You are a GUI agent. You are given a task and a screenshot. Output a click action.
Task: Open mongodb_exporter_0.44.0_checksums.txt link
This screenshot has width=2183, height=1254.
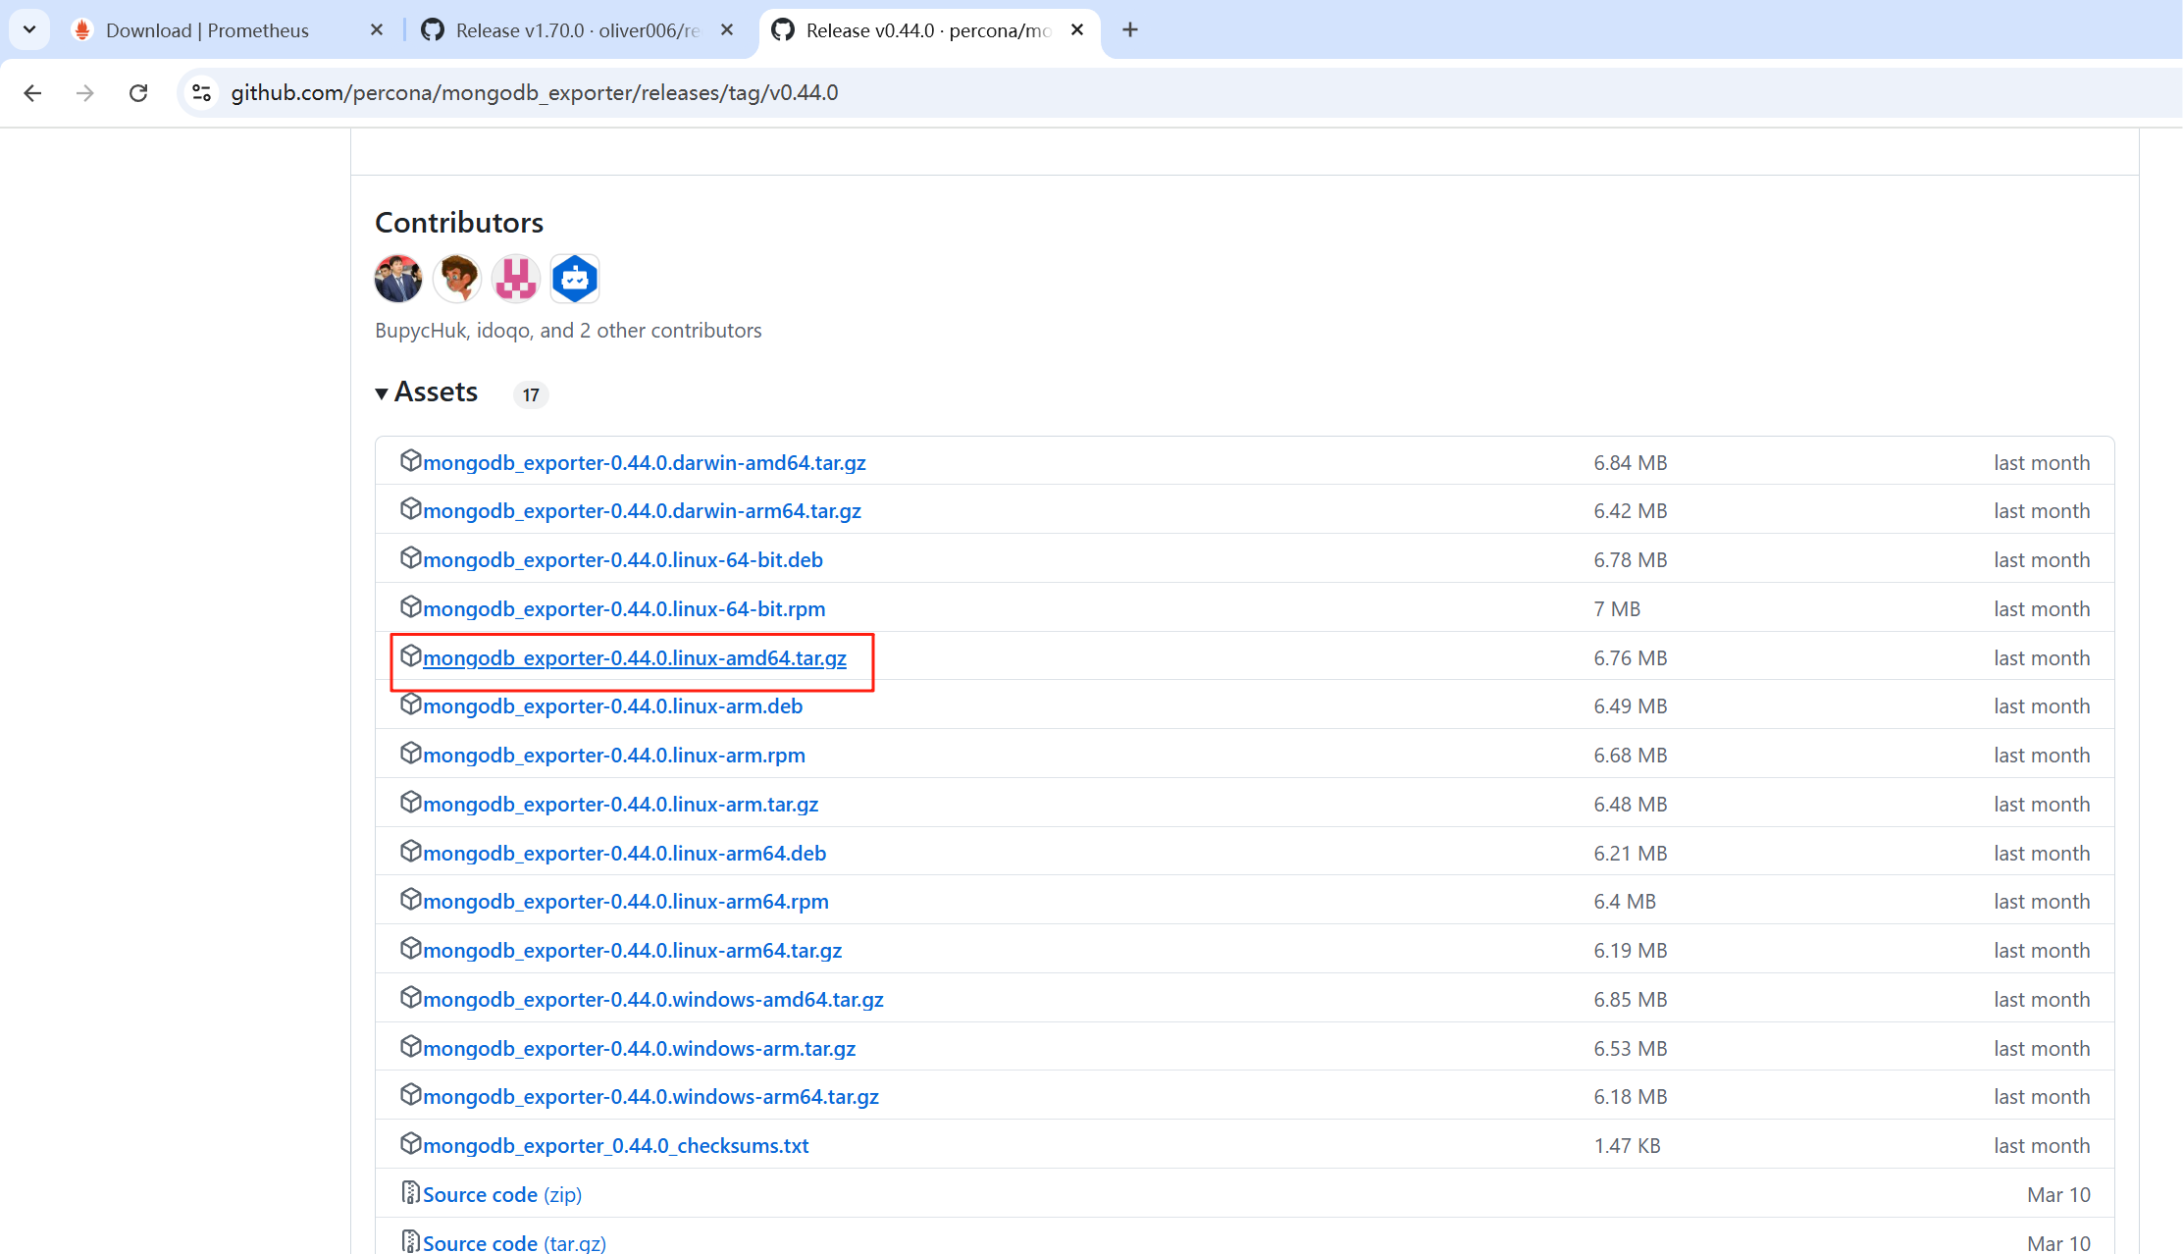click(615, 1146)
